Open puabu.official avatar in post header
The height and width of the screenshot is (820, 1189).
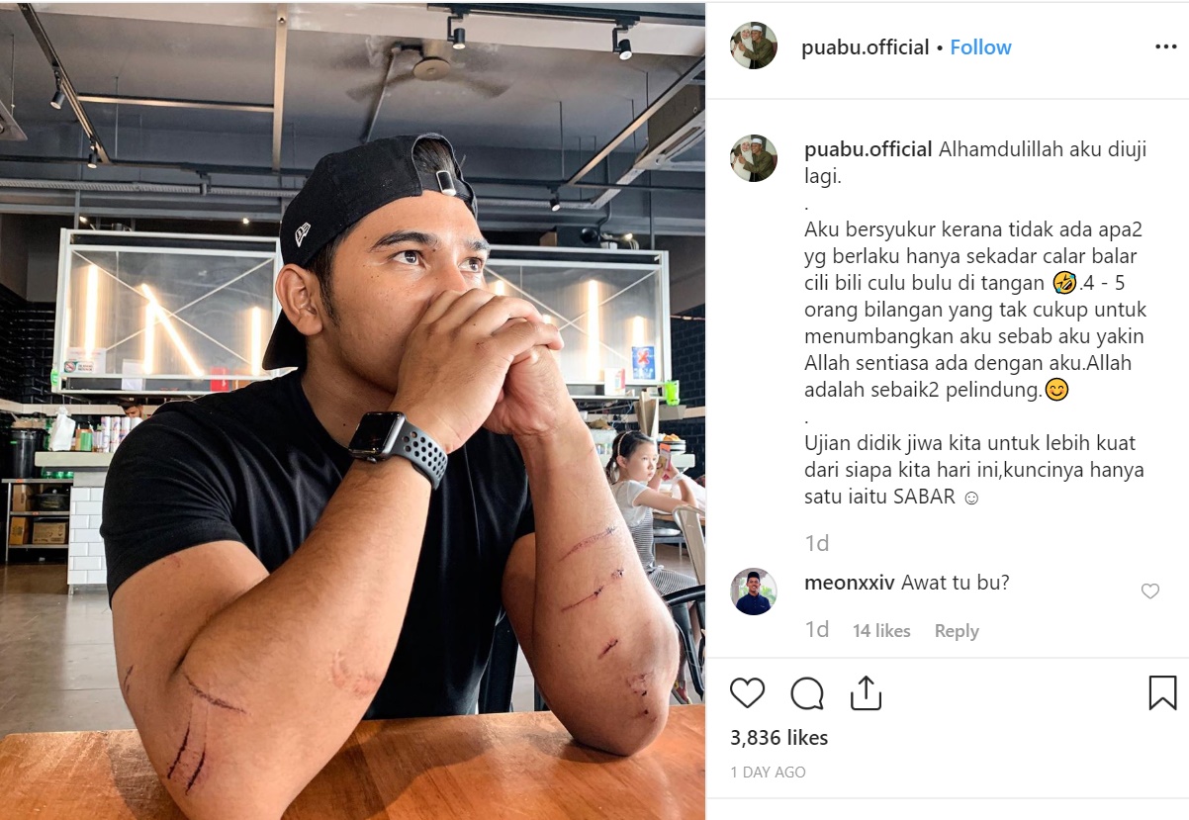point(754,46)
